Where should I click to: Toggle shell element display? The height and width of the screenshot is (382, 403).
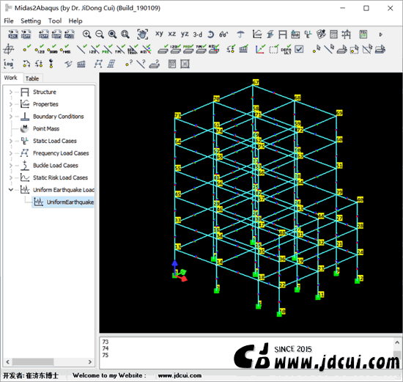click(163, 49)
